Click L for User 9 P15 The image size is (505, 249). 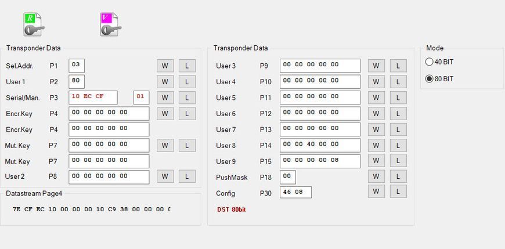(x=398, y=160)
